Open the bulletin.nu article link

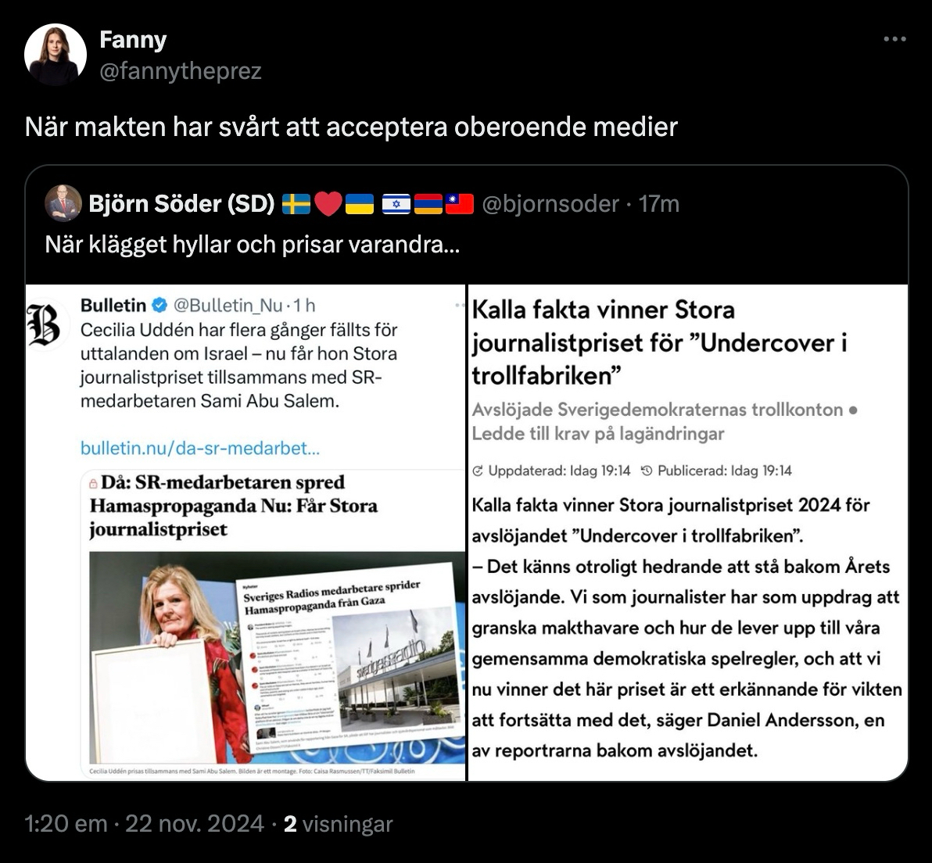200,448
